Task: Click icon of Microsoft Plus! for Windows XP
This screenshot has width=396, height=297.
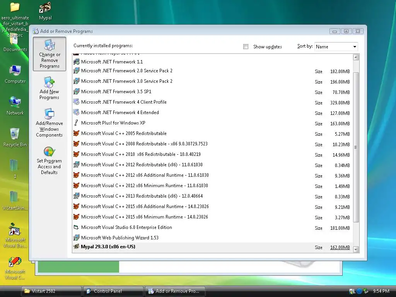Action: pos(76,123)
